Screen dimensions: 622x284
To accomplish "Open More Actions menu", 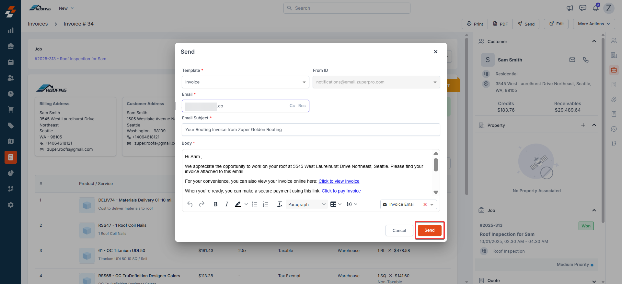I will click(594, 24).
